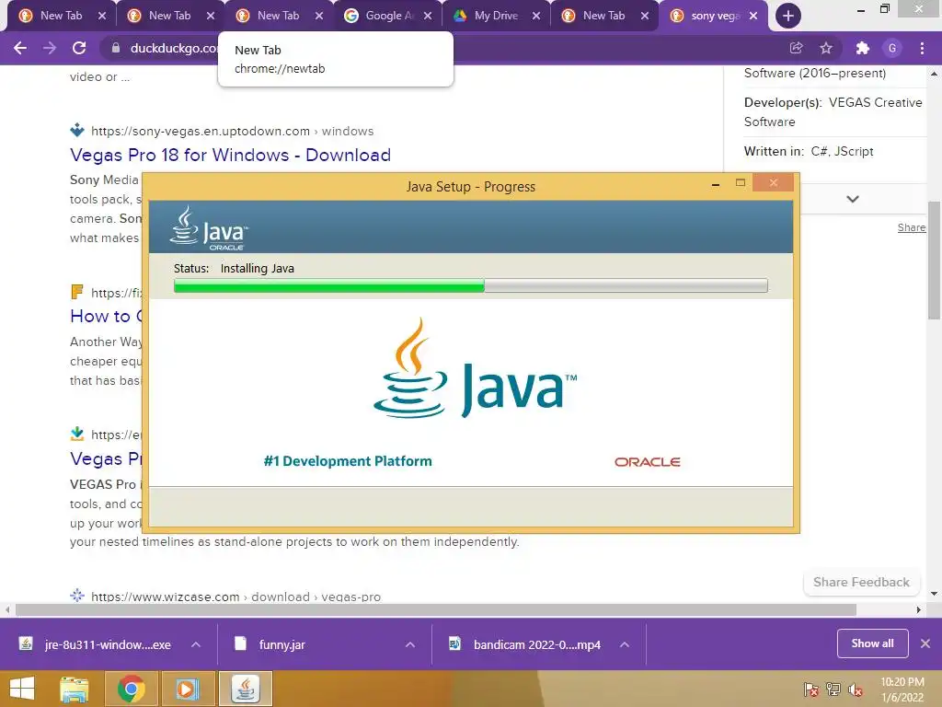Click Java installer icon in taskbar
Screen dimensions: 942x707
pyautogui.click(x=245, y=689)
